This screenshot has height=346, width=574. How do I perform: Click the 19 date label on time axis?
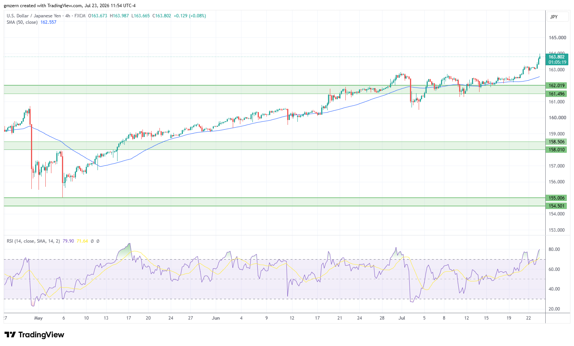pyautogui.click(x=509, y=318)
